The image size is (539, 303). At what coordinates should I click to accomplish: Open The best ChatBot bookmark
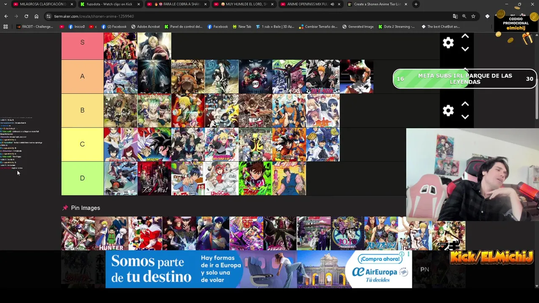pyautogui.click(x=440, y=27)
